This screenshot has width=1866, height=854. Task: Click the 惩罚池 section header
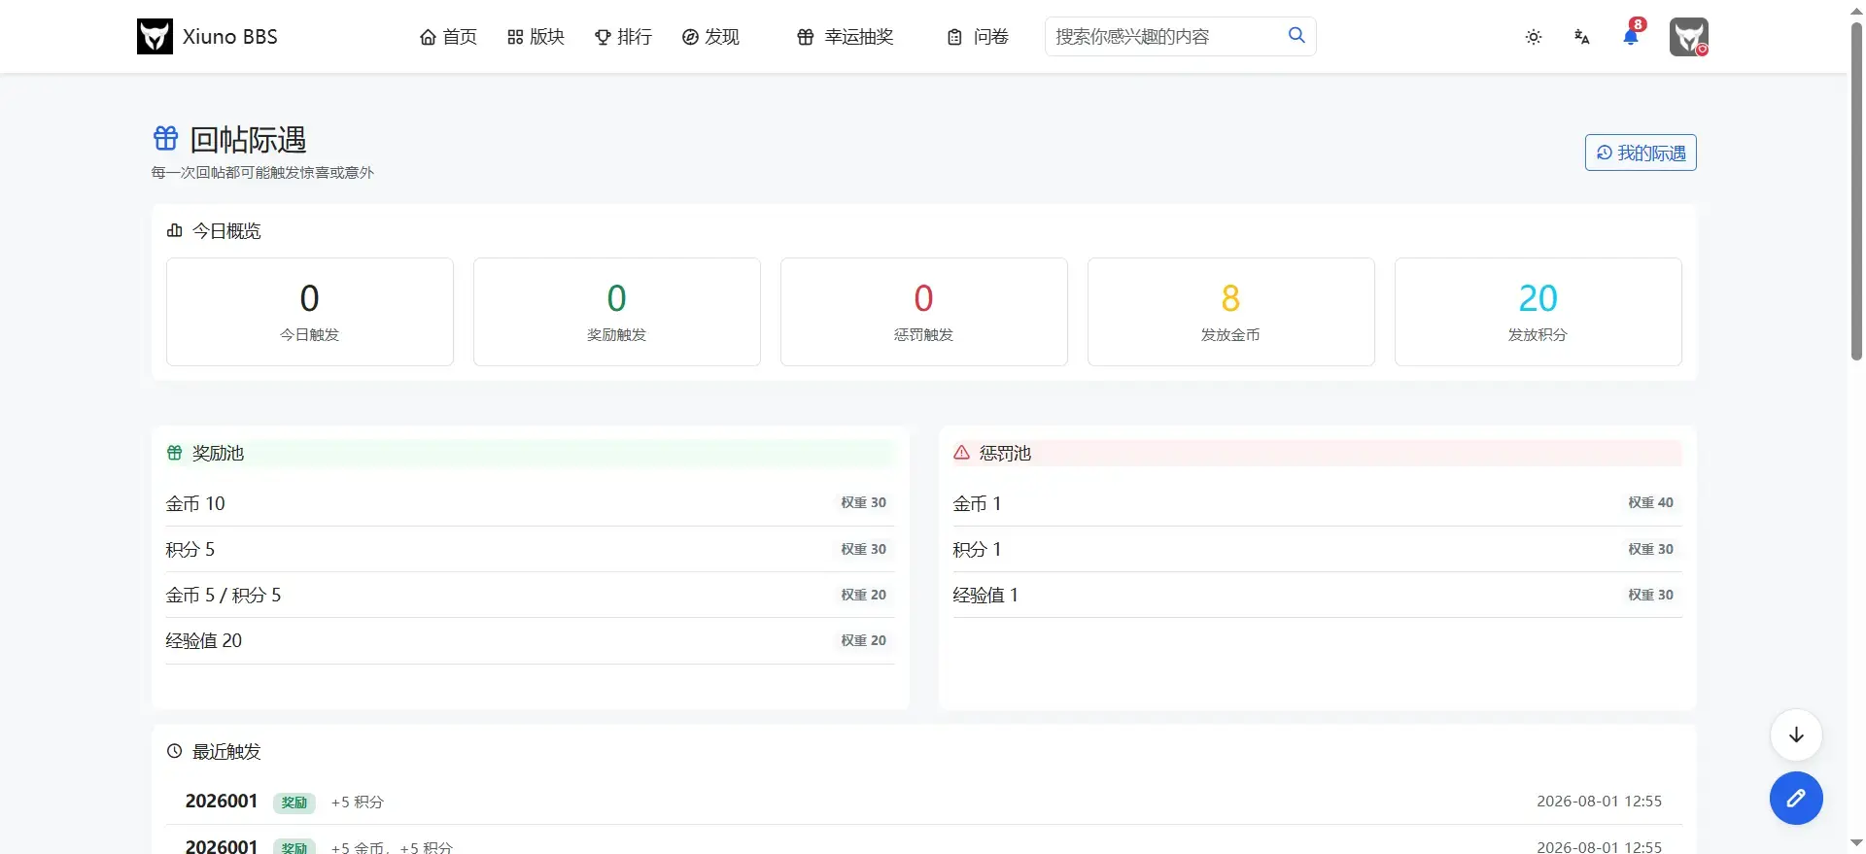(1317, 453)
